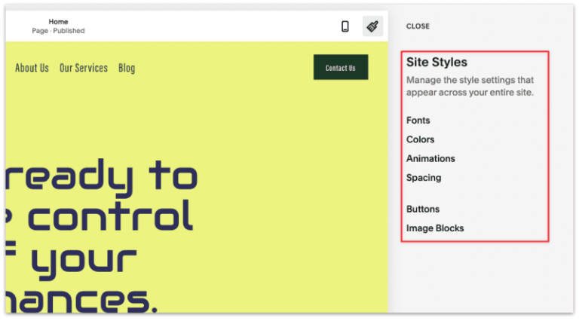Click the Home page title
This screenshot has width=579, height=321.
tap(58, 22)
